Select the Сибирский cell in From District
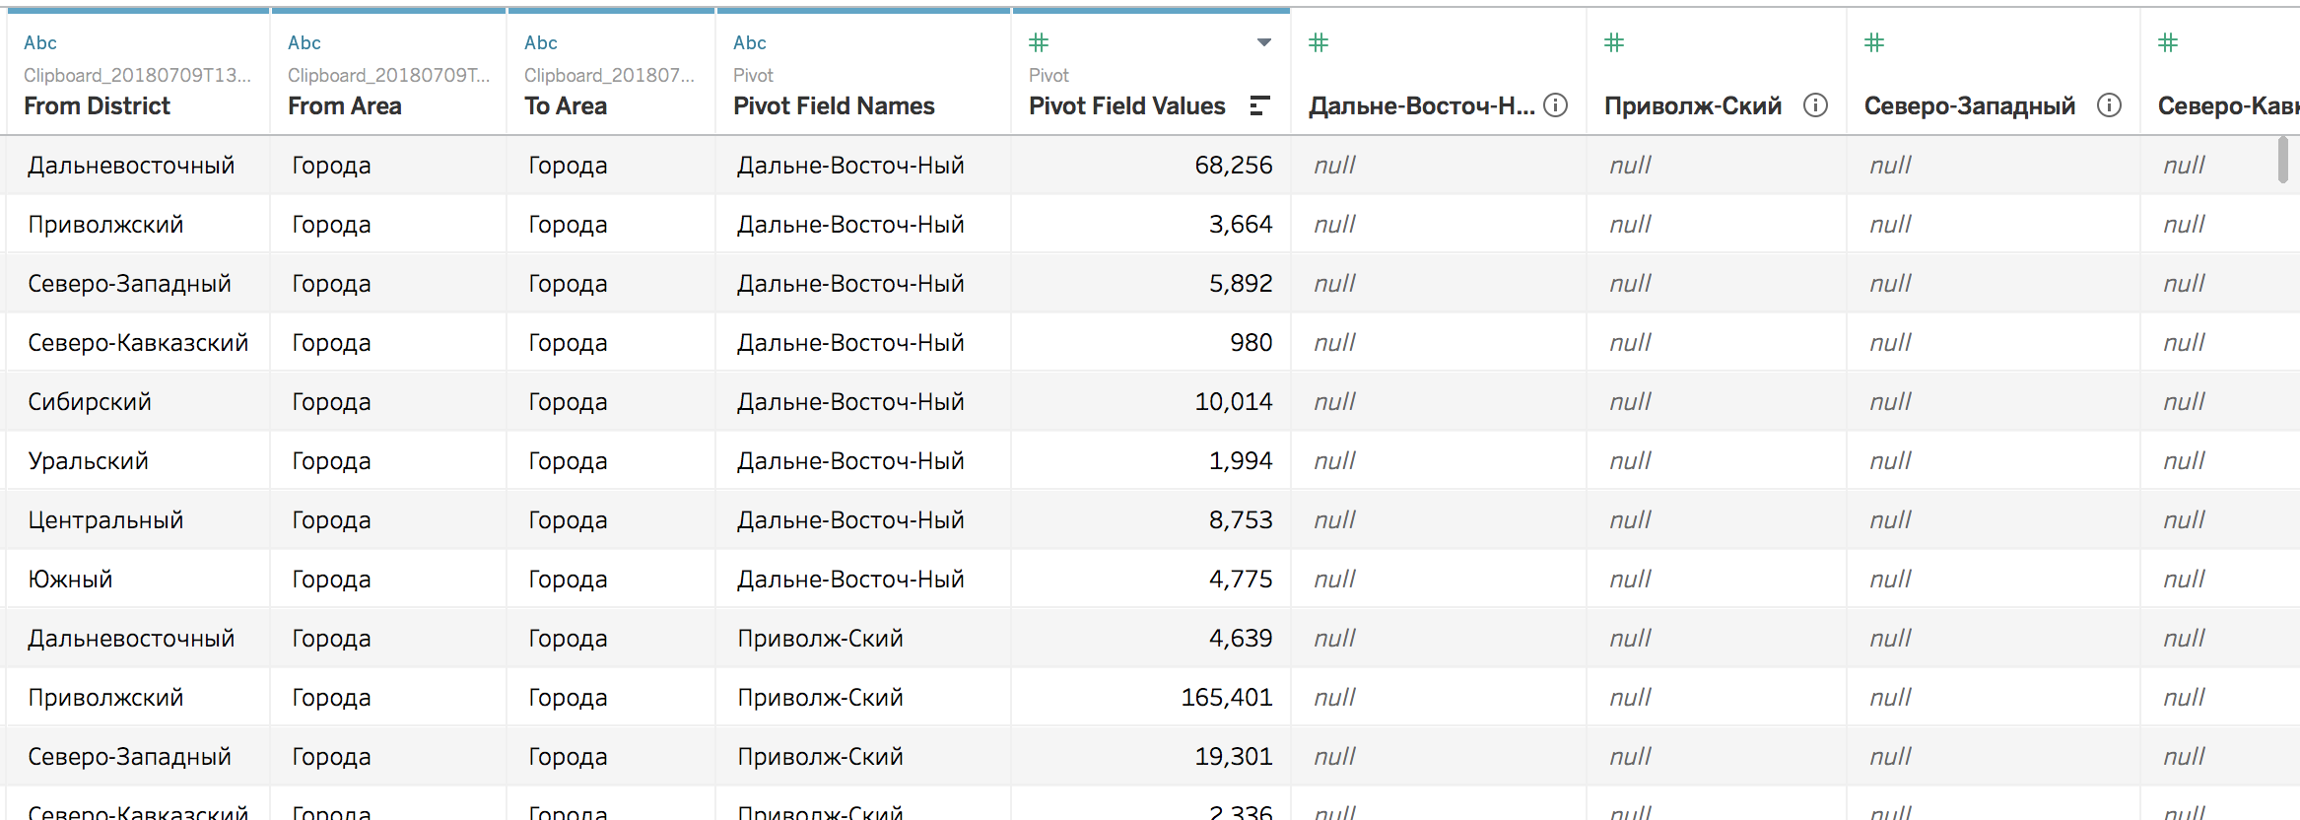The height and width of the screenshot is (820, 2300). coord(90,402)
